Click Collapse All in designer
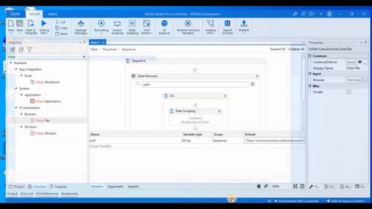This screenshot has height=209, width=372. [296, 49]
